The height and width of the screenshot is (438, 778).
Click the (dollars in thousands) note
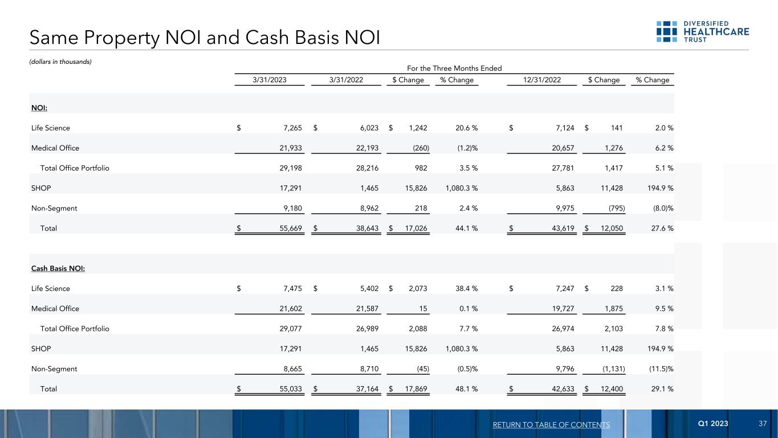point(60,62)
